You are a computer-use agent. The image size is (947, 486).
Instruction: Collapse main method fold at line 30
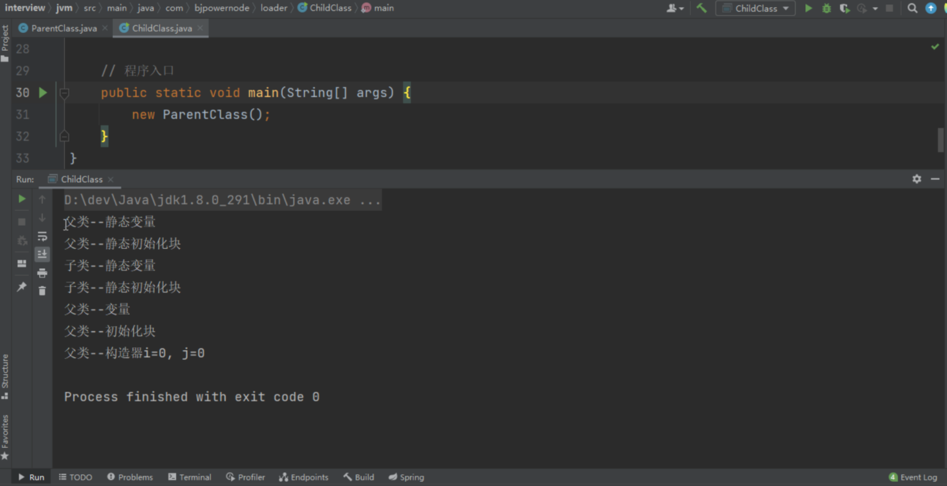click(x=65, y=93)
